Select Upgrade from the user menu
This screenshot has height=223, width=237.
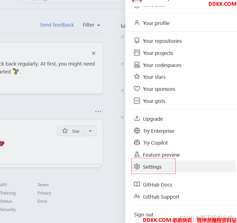click(x=153, y=119)
